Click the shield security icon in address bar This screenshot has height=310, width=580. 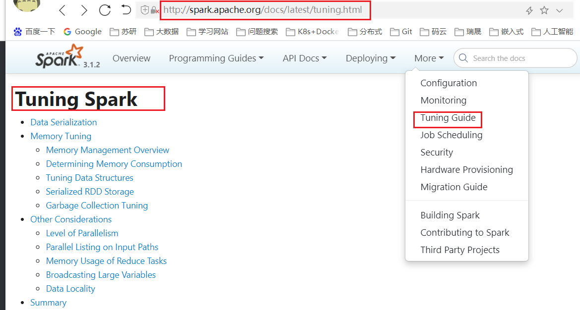(145, 10)
